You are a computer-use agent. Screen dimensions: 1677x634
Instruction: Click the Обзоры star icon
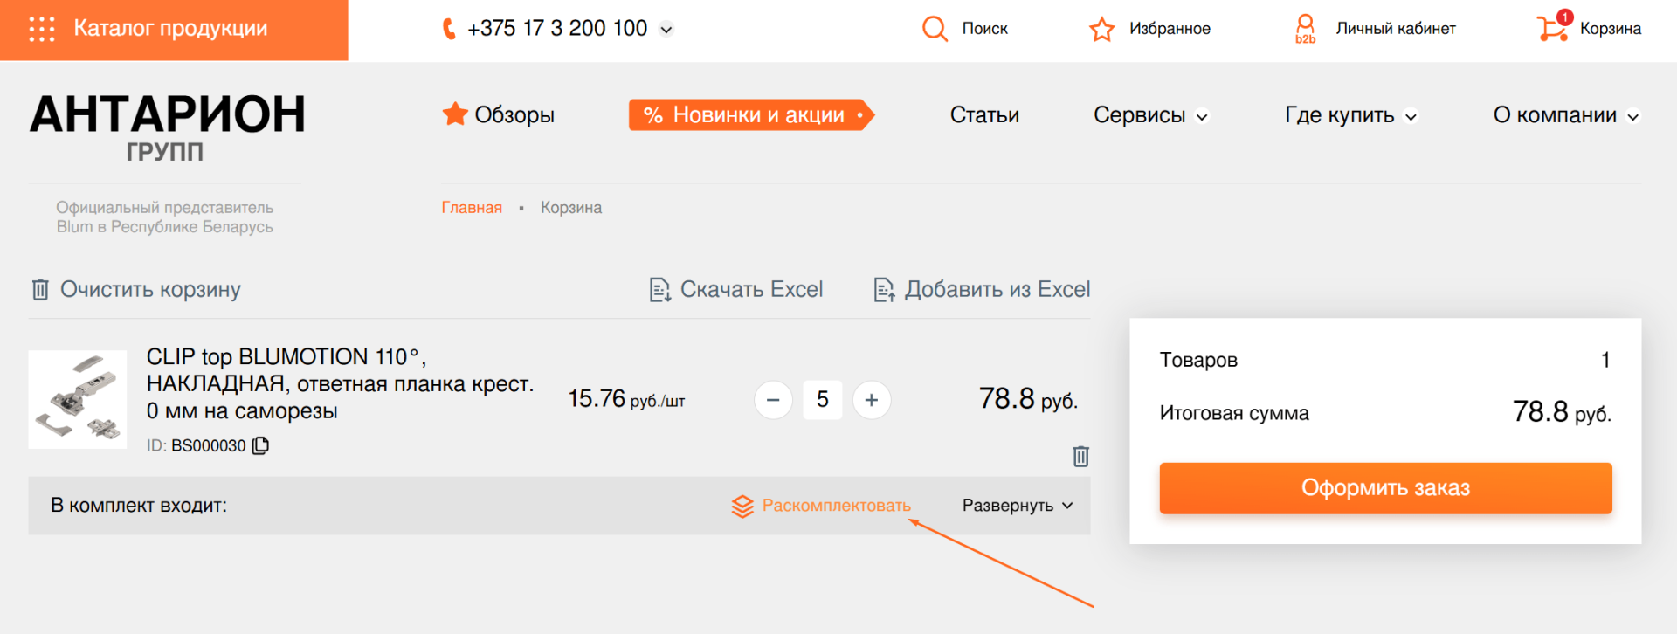coord(455,114)
